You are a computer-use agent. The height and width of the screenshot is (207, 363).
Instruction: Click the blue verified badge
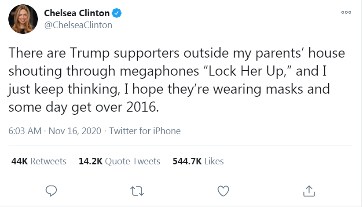[117, 13]
